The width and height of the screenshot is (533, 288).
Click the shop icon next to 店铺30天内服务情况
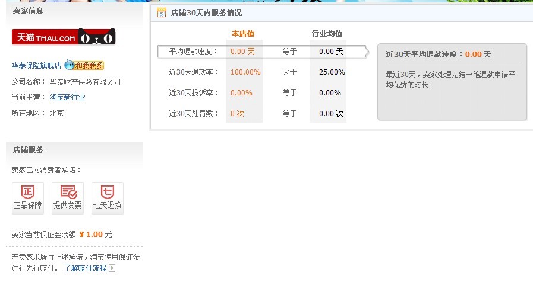coord(162,12)
